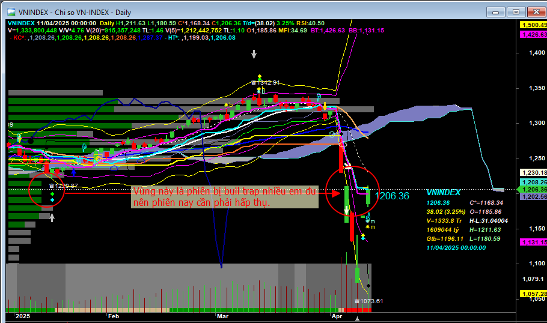
Task: Click the cyan VNINDEX heading in info panel
Action: (x=444, y=192)
